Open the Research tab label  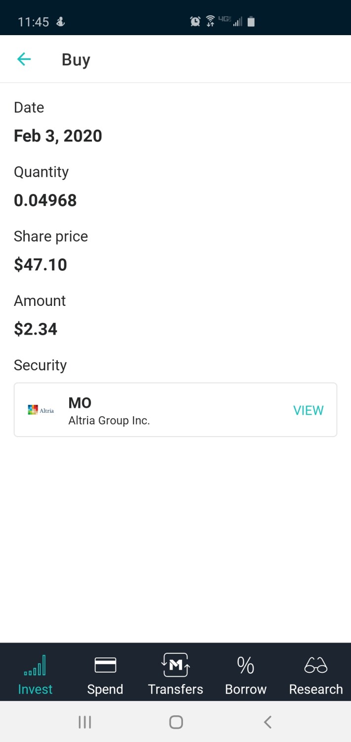point(316,689)
